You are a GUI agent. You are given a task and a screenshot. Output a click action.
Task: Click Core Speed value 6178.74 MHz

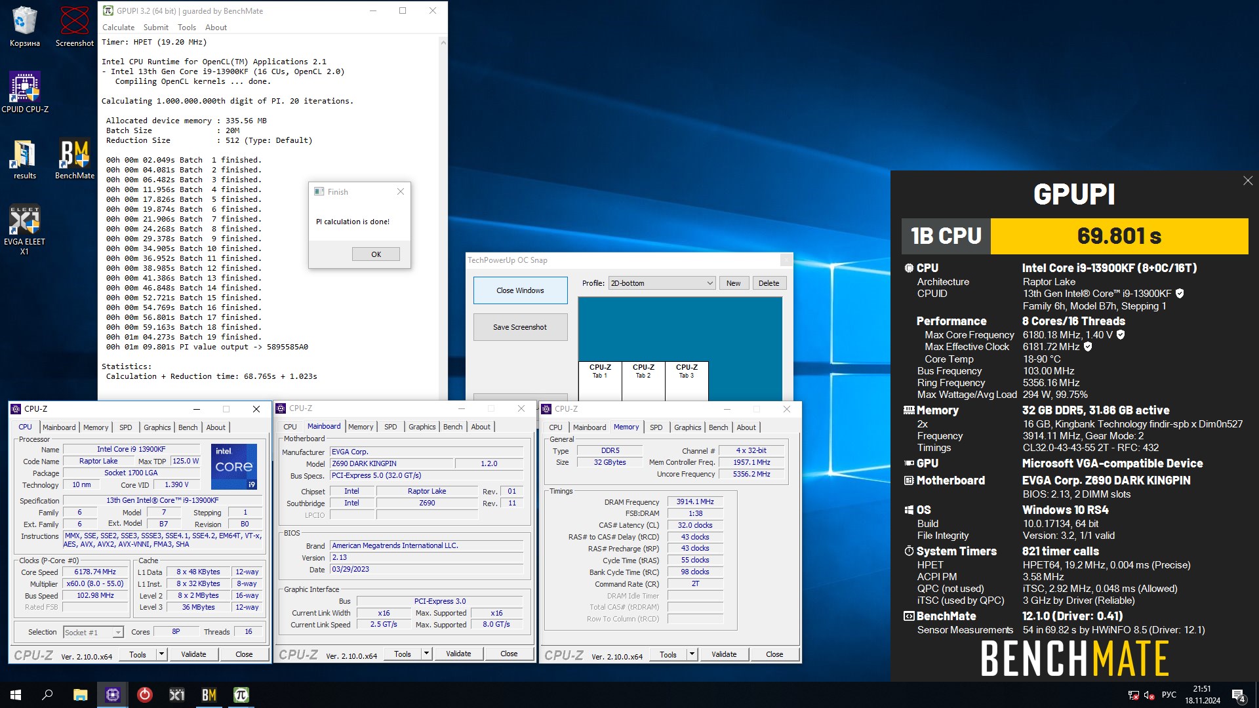click(x=95, y=572)
